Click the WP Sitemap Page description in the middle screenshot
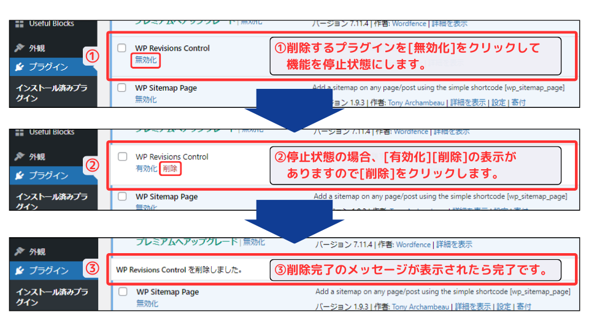This screenshot has height=331, width=589. (x=441, y=196)
